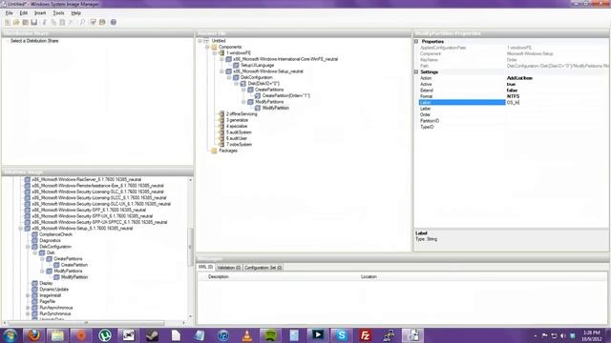Open Windows Explorer from the taskbar
Viewport: 611px width, 343px height.
pos(57,335)
